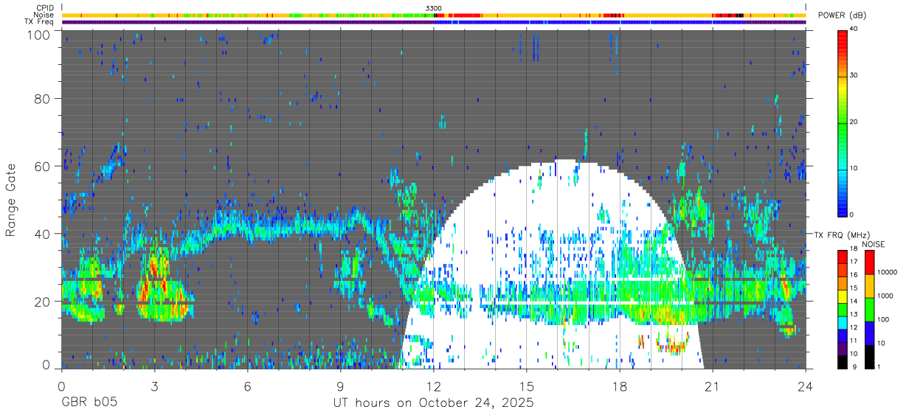Click the POWER (dB) legend title
Screen dimensions: 906x418
843,15
